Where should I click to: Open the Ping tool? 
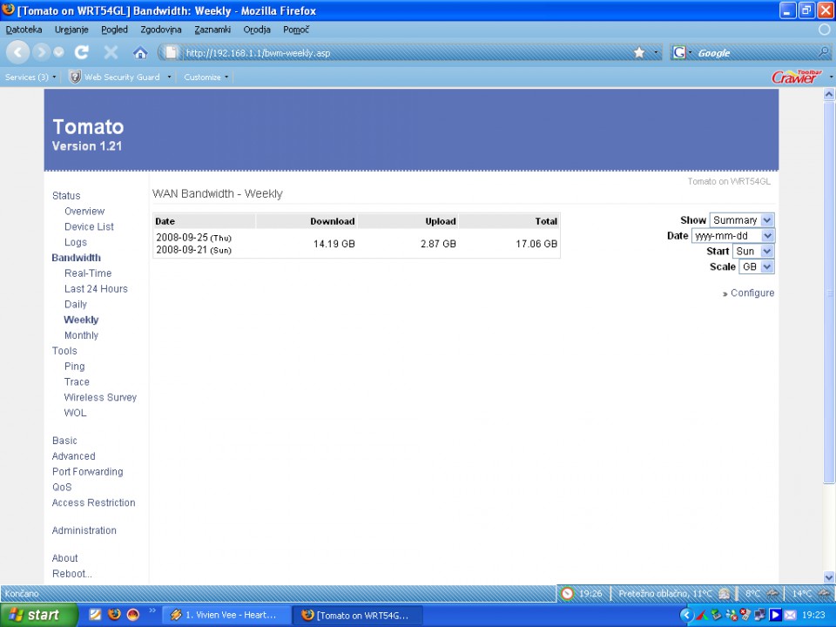pyautogui.click(x=75, y=367)
